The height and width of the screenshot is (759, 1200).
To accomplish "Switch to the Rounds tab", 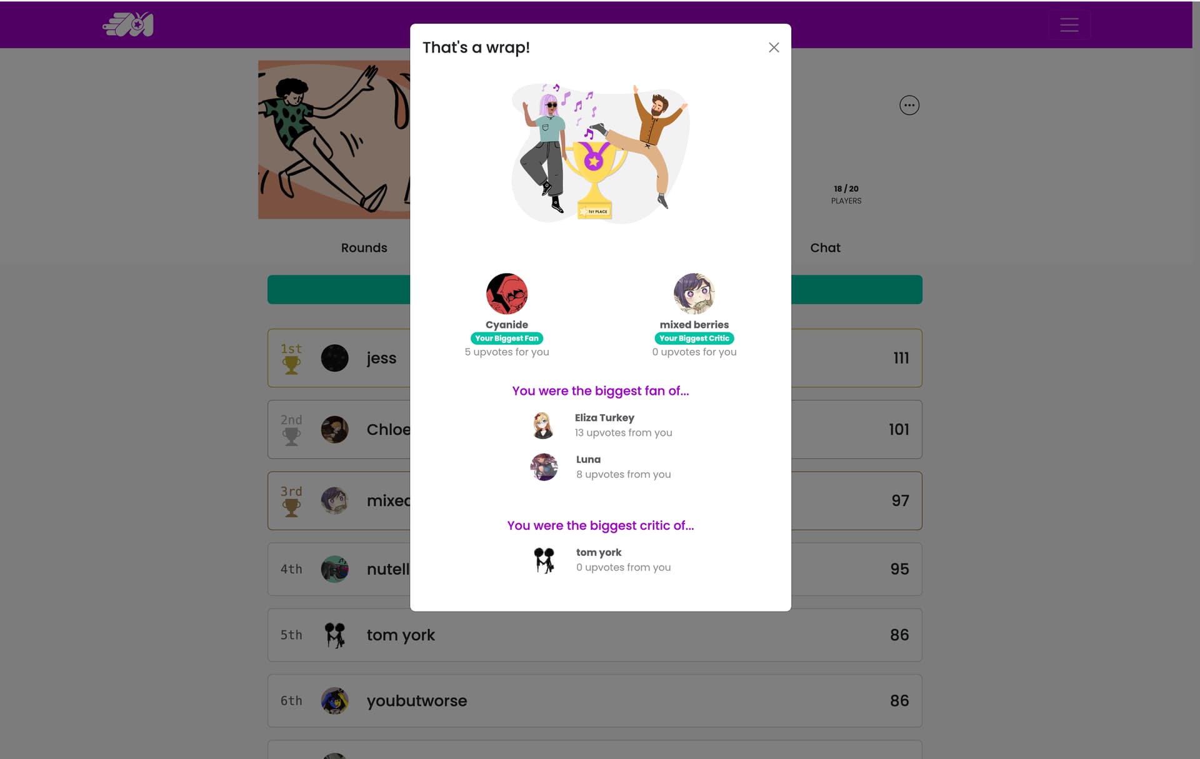I will pyautogui.click(x=364, y=248).
